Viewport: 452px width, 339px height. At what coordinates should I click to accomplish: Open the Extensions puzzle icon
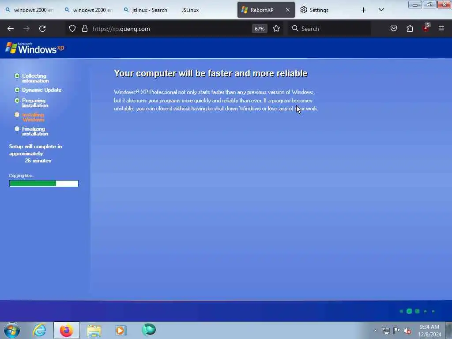tap(410, 29)
